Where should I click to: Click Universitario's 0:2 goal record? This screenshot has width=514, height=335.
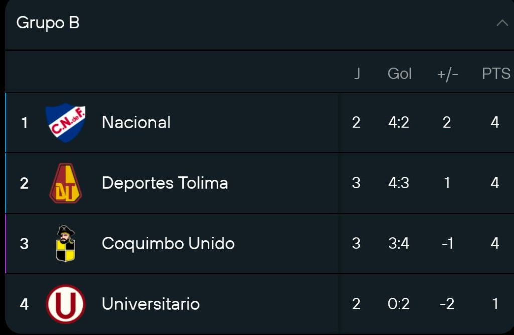click(399, 304)
